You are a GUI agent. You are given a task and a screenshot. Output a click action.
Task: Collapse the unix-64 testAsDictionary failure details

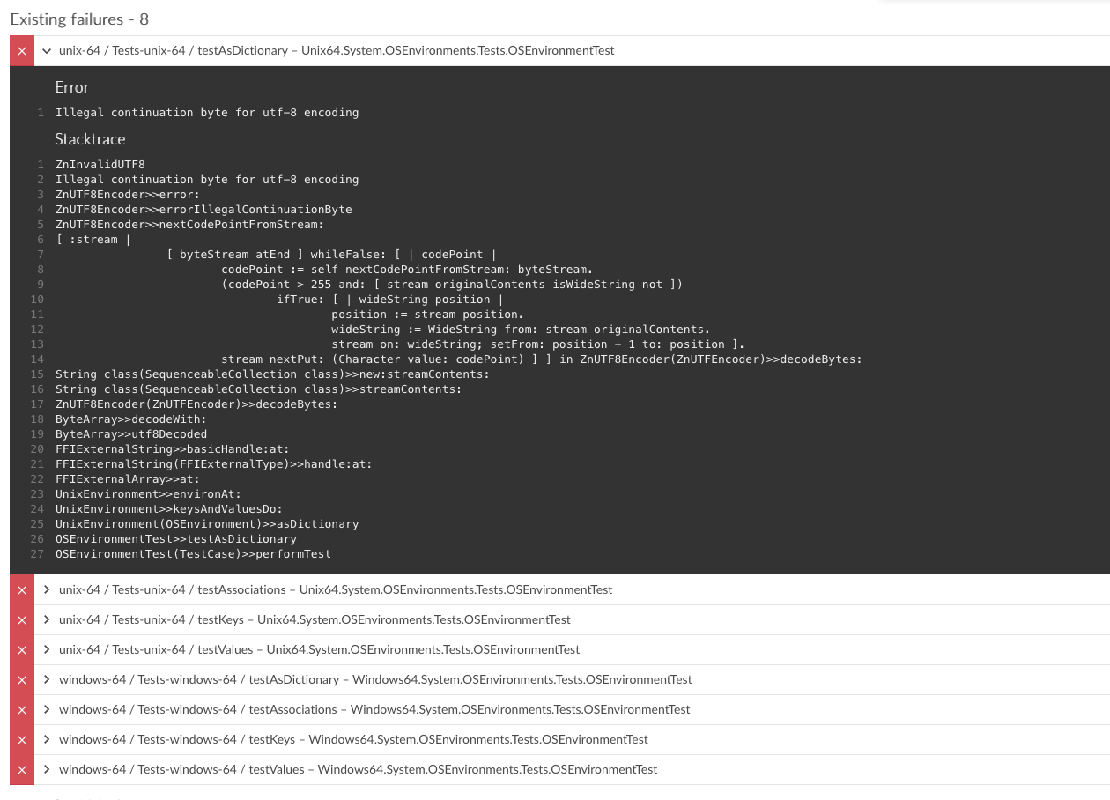[x=47, y=51]
